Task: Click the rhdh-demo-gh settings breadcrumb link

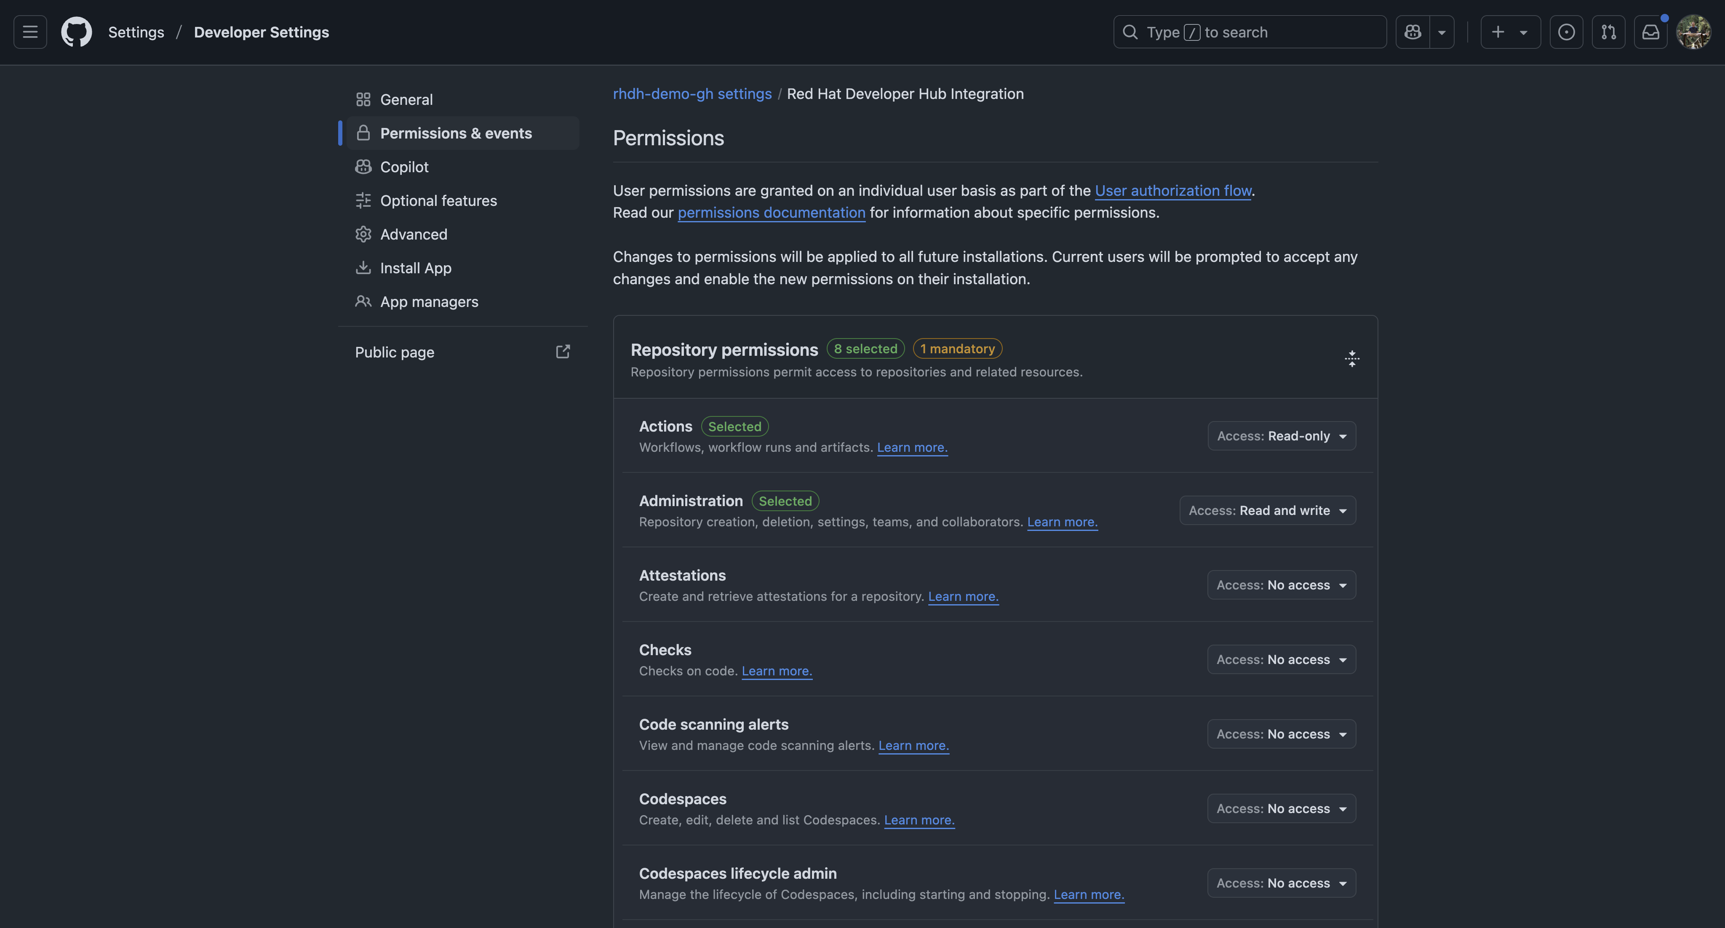Action: point(692,94)
